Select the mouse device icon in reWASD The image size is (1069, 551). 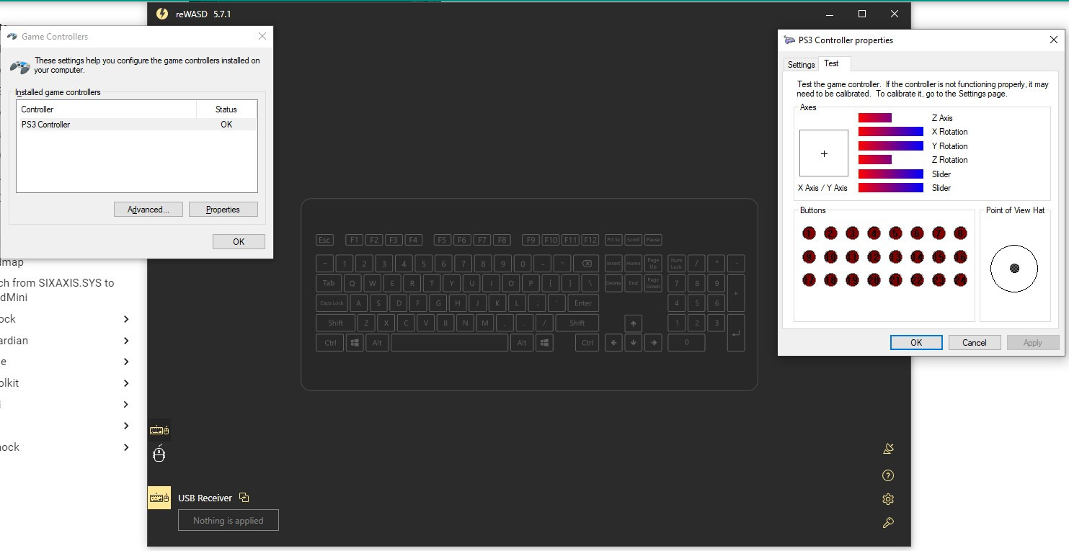(x=159, y=454)
